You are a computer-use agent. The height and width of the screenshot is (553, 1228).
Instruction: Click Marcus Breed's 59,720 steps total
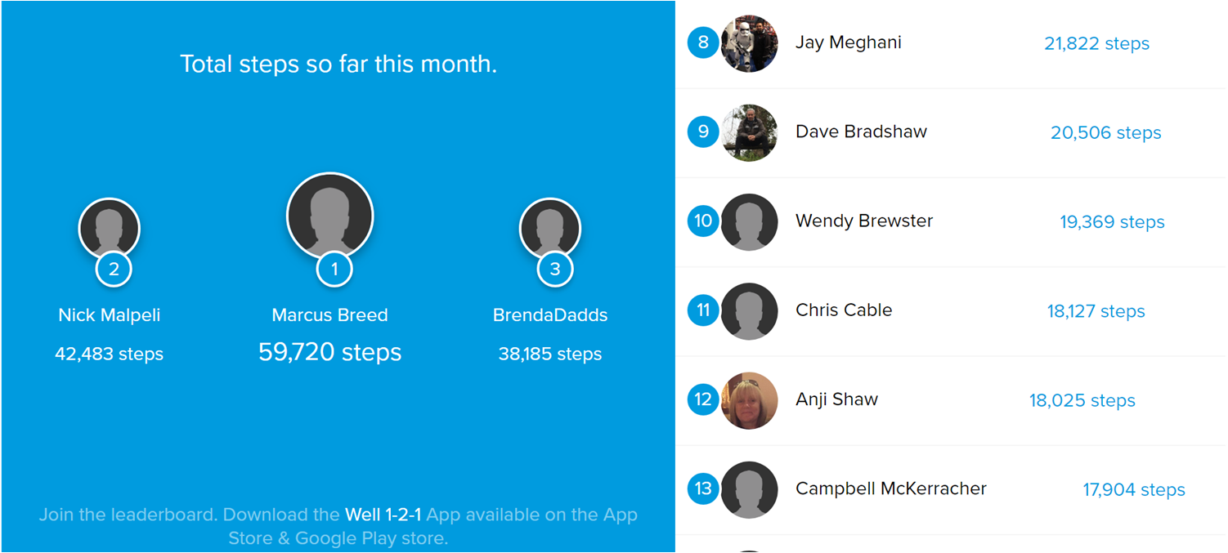point(330,352)
